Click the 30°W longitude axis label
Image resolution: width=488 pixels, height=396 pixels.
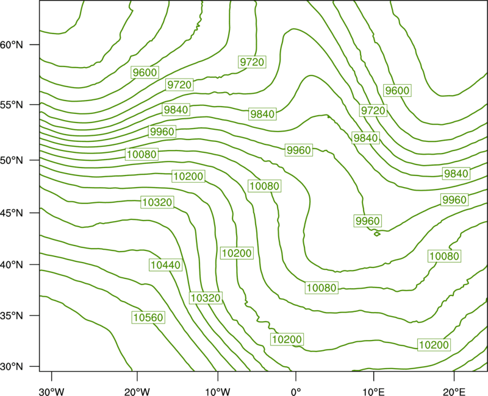point(51,392)
